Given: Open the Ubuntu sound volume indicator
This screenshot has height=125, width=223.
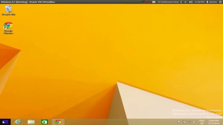Looking at the screenshot, I should tap(191, 2).
